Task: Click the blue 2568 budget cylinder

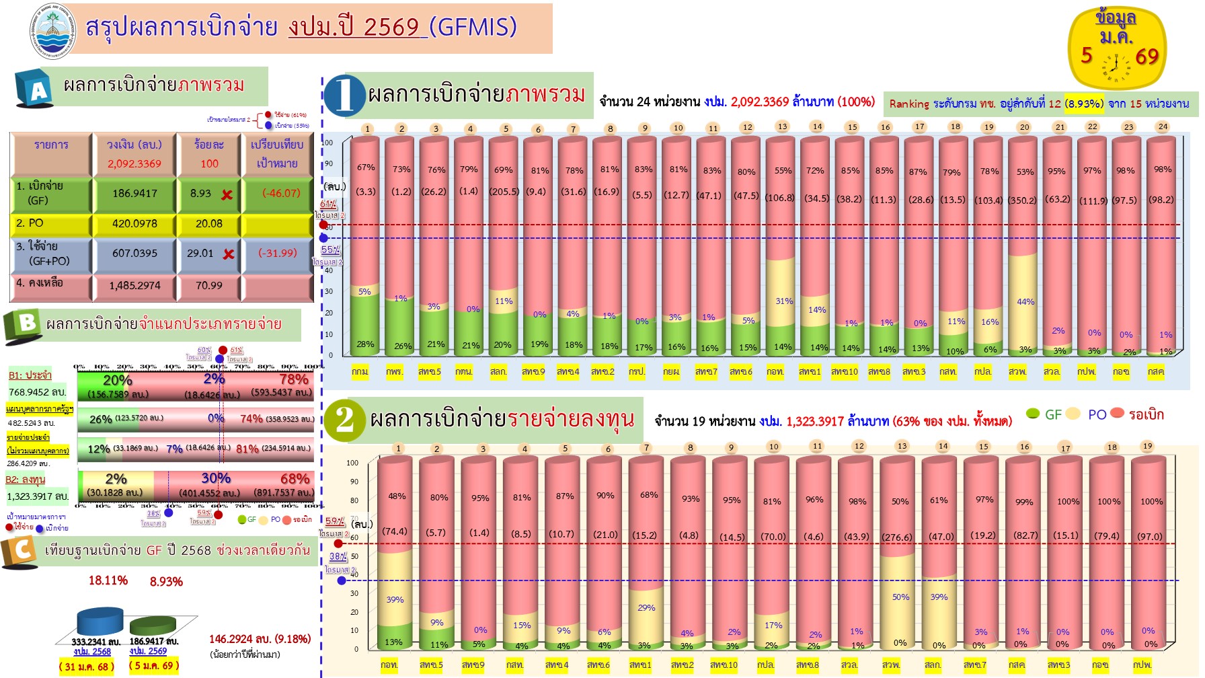Action: pos(100,621)
